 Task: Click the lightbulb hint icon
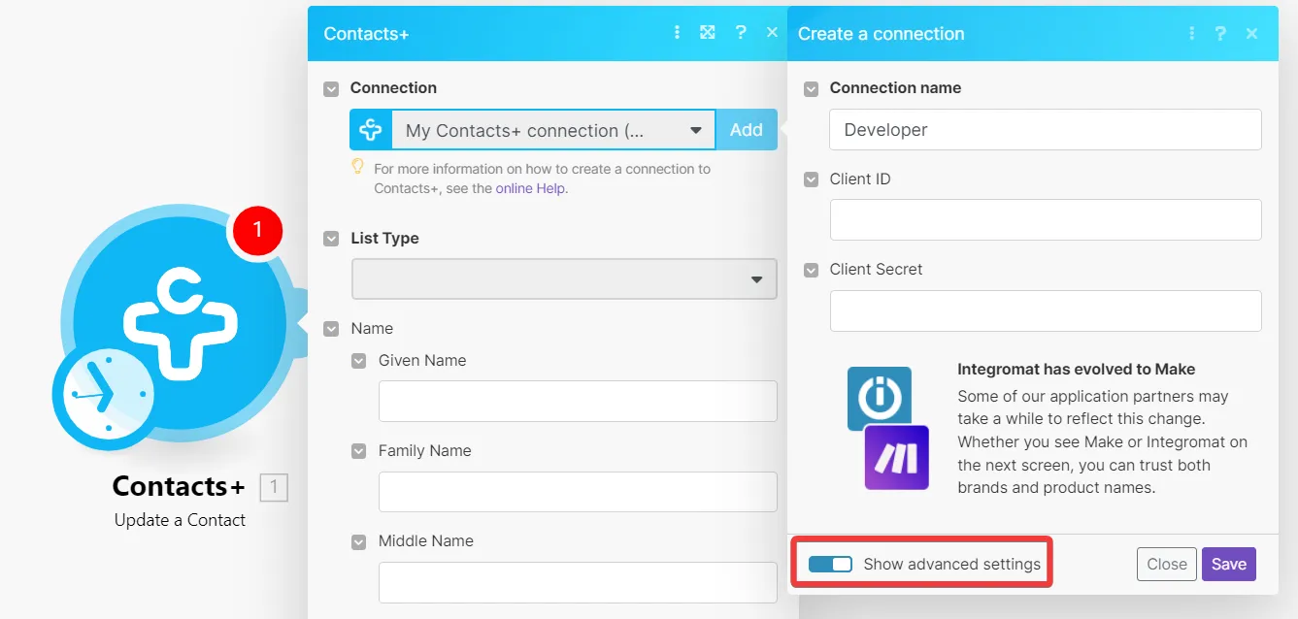[x=357, y=167]
